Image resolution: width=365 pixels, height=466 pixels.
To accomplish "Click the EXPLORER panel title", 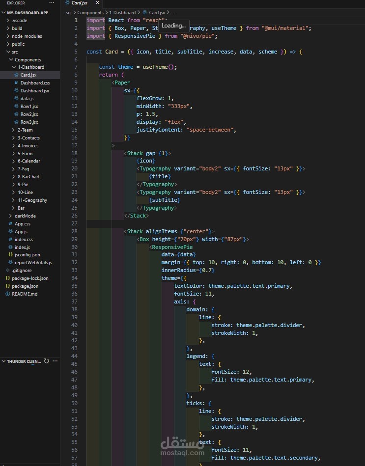I will (x=16, y=3).
